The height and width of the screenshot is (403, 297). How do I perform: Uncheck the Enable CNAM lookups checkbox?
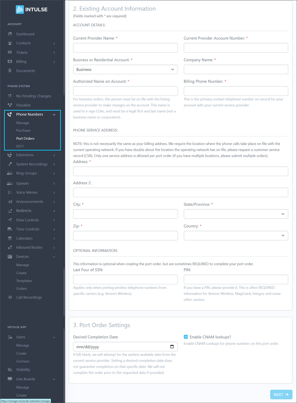(186, 337)
